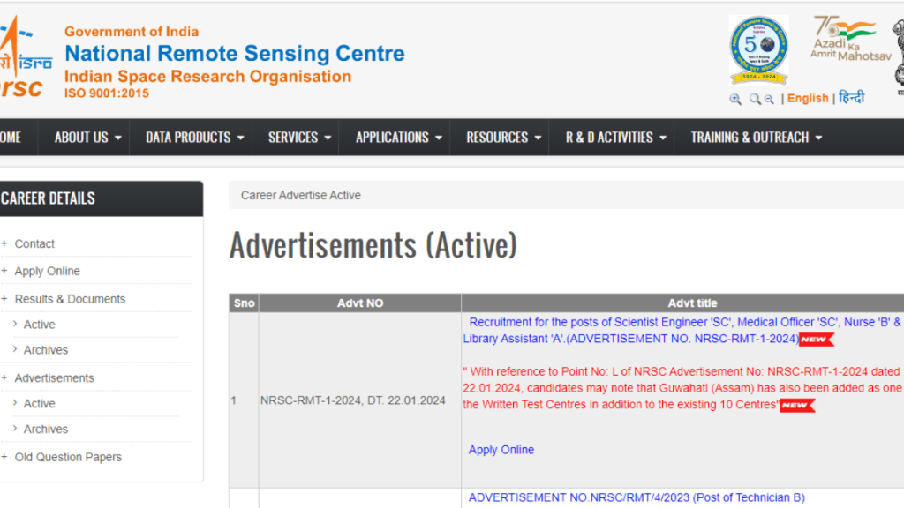The image size is (904, 508).
Task: Open Archives under Results & Documents
Action: (46, 350)
